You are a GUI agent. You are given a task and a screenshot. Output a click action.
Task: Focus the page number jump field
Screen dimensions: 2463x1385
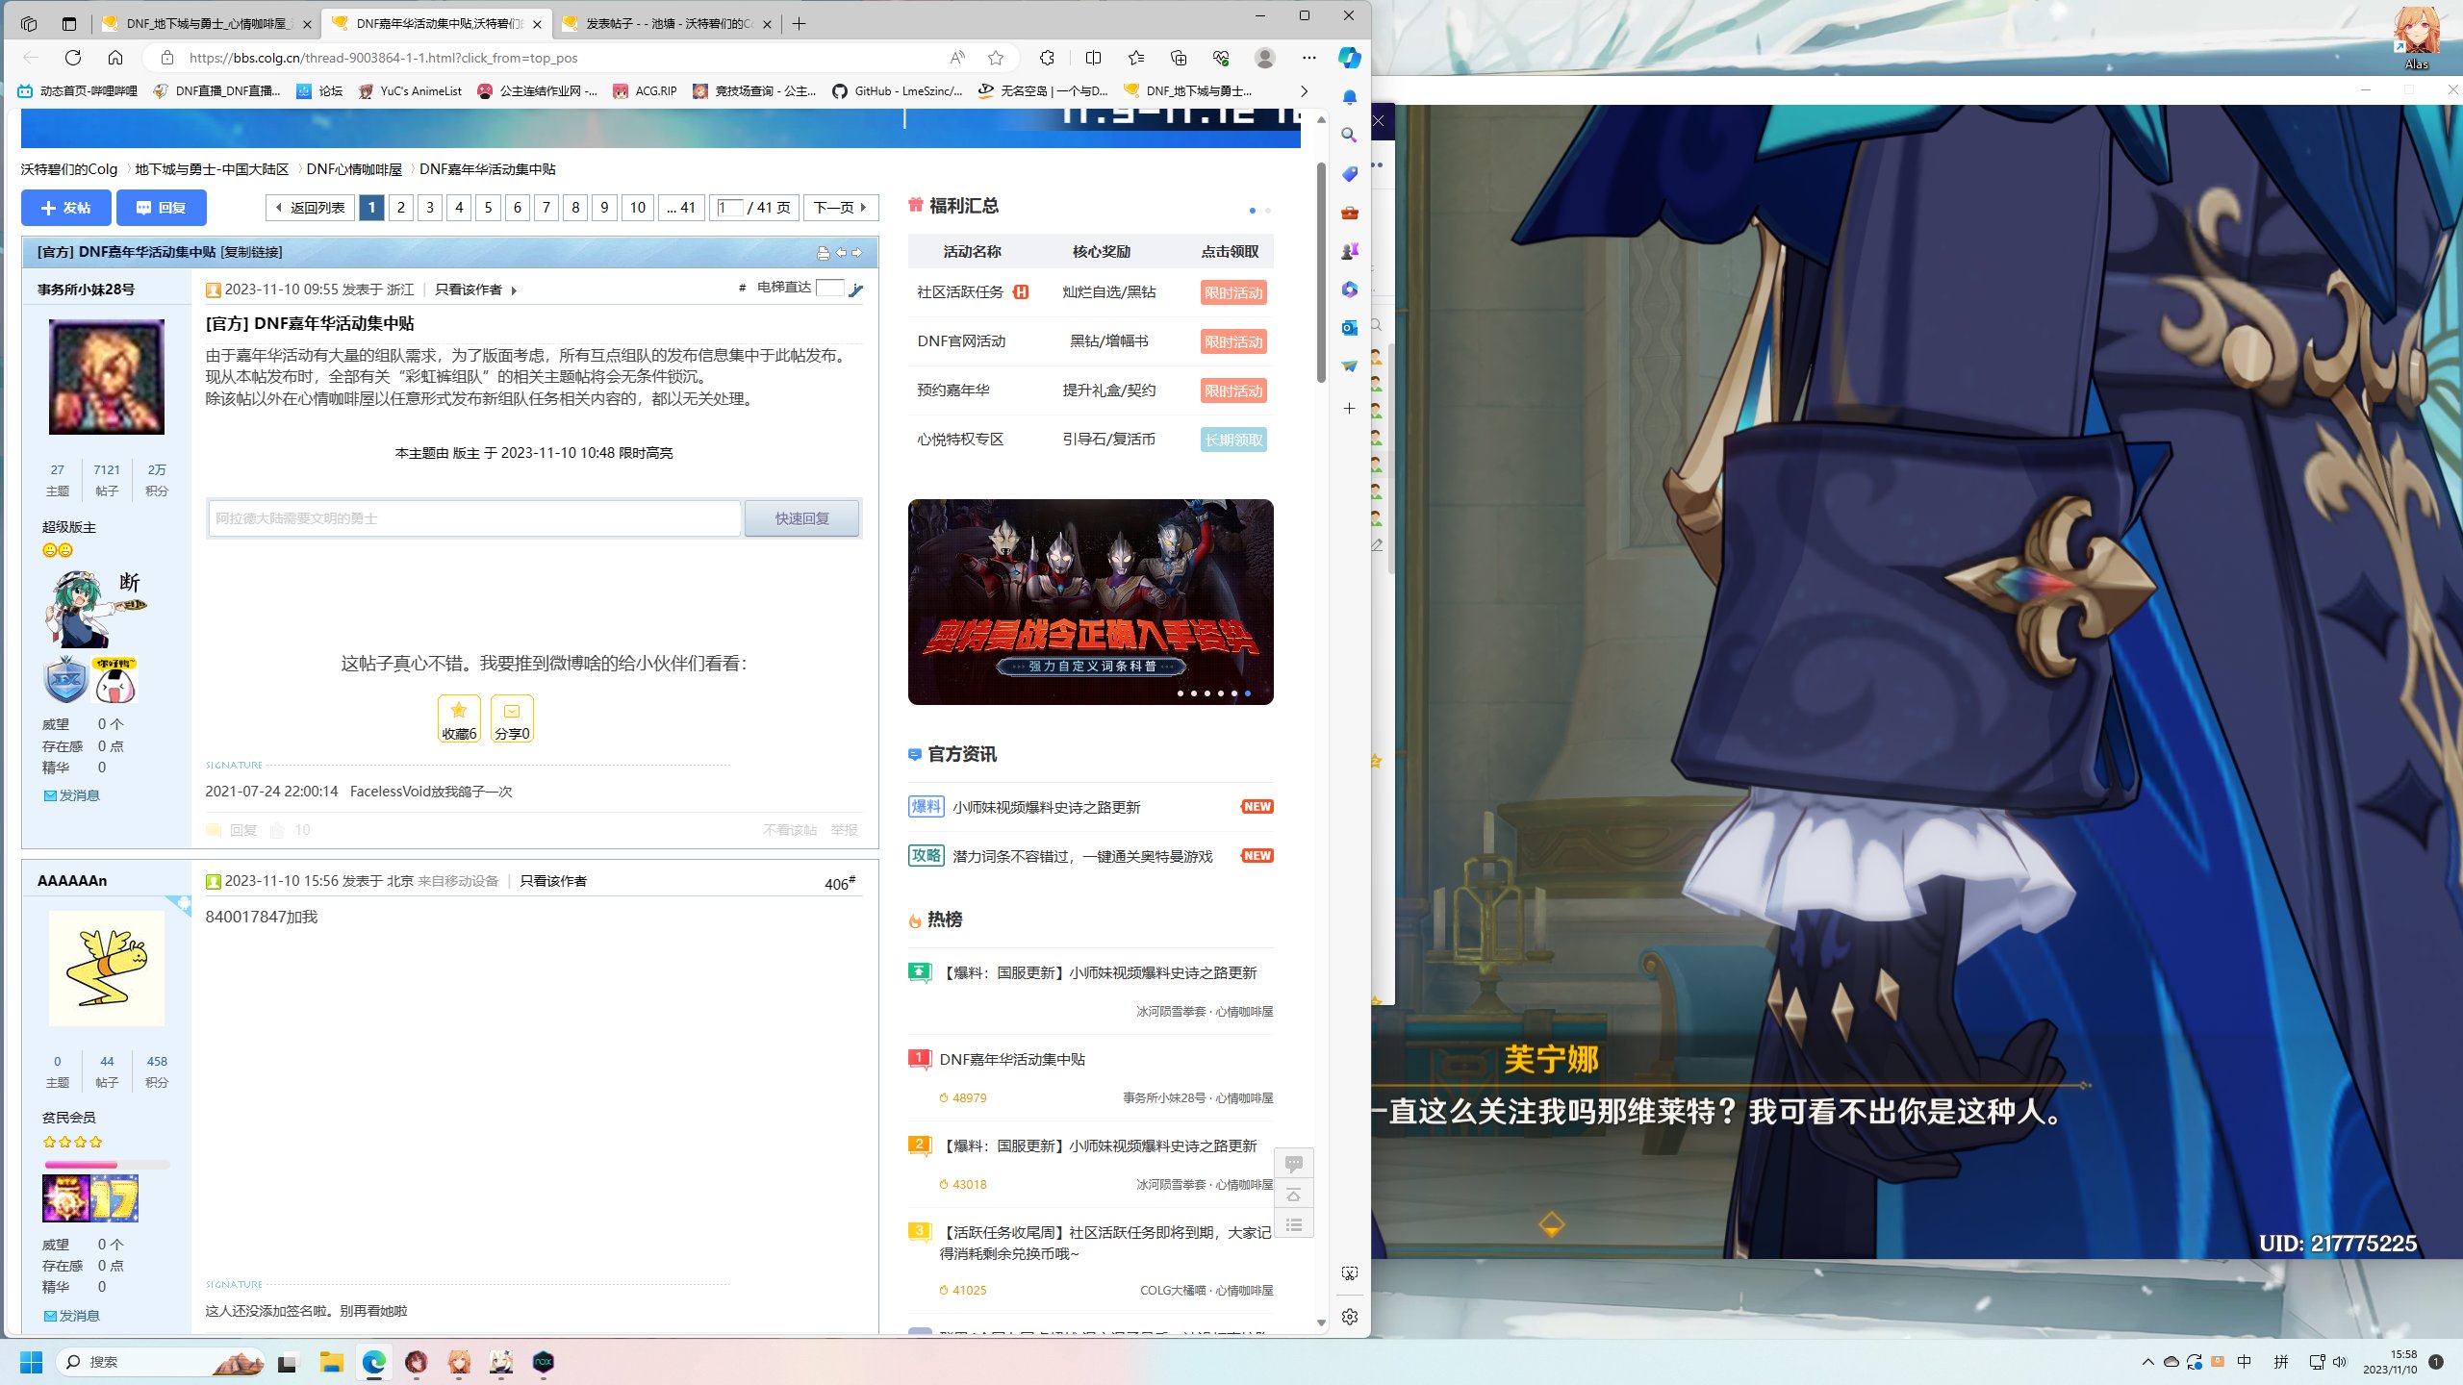730,208
